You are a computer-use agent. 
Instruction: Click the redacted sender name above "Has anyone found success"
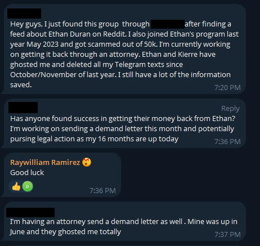click(x=23, y=108)
